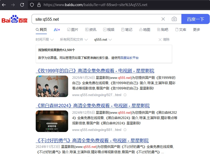Screen dimensions: 210x157
Task: Click the shield tracking protection icon
Action: 32,5
